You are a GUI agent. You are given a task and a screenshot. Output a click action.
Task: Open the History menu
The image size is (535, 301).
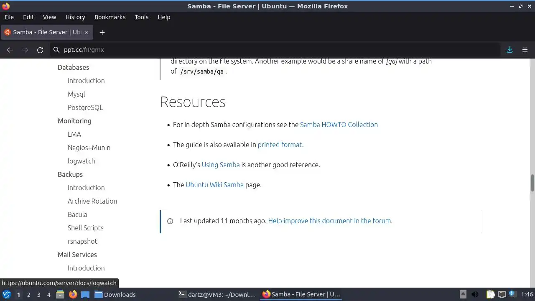click(x=75, y=17)
